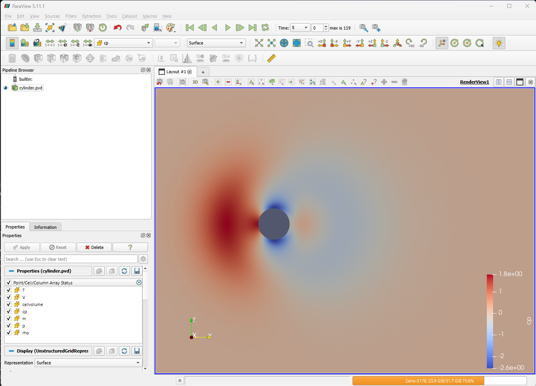Switch to the Information tab
This screenshot has width=536, height=386.
(x=45, y=227)
